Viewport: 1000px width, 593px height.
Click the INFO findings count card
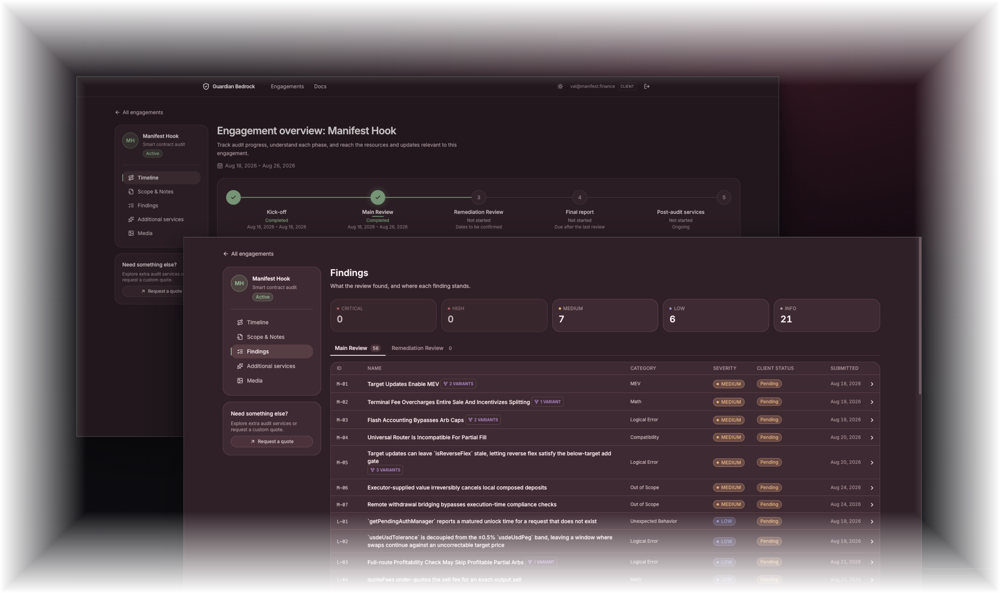(x=826, y=315)
